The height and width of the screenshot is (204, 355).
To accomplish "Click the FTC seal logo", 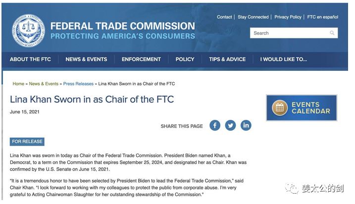I will coord(28,31).
